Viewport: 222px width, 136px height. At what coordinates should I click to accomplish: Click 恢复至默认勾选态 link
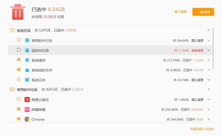tap(202, 129)
